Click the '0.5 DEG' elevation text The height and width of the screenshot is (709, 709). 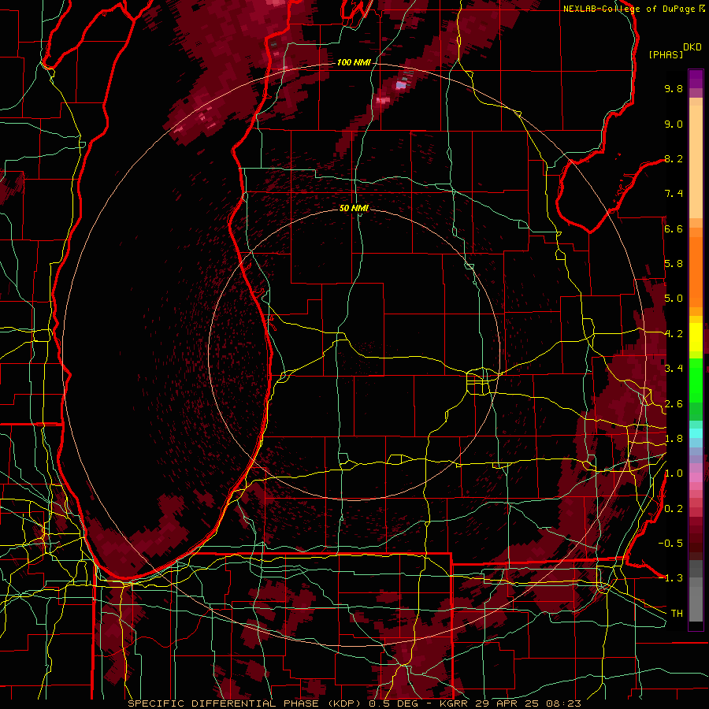(x=393, y=703)
